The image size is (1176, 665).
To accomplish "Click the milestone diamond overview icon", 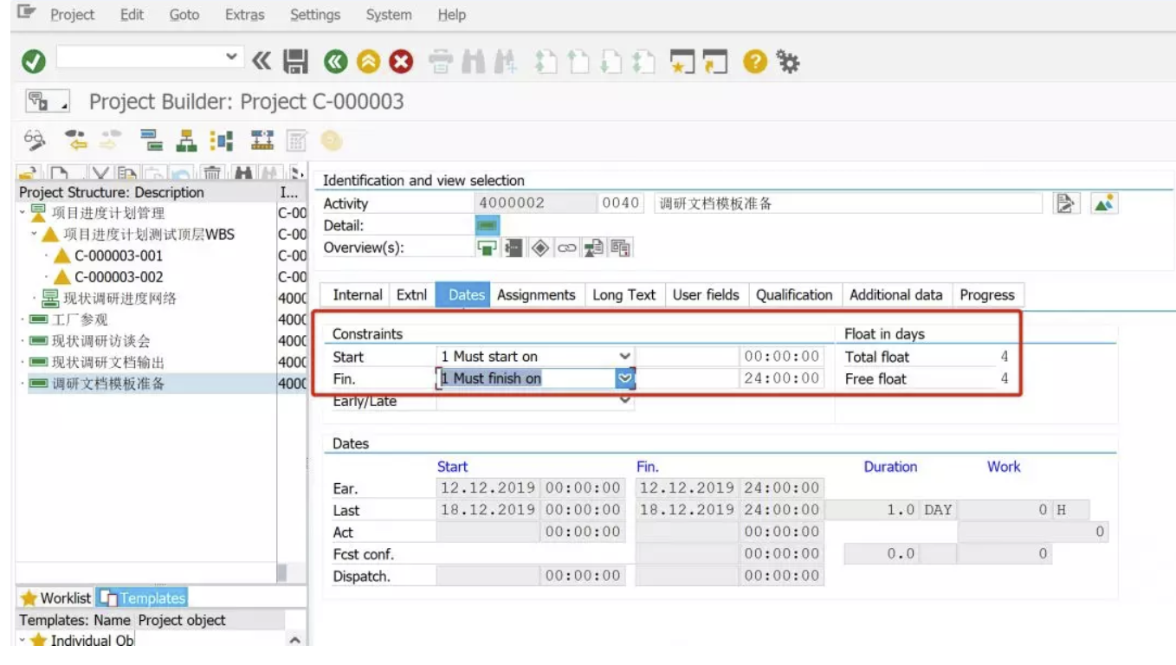I will (x=540, y=248).
